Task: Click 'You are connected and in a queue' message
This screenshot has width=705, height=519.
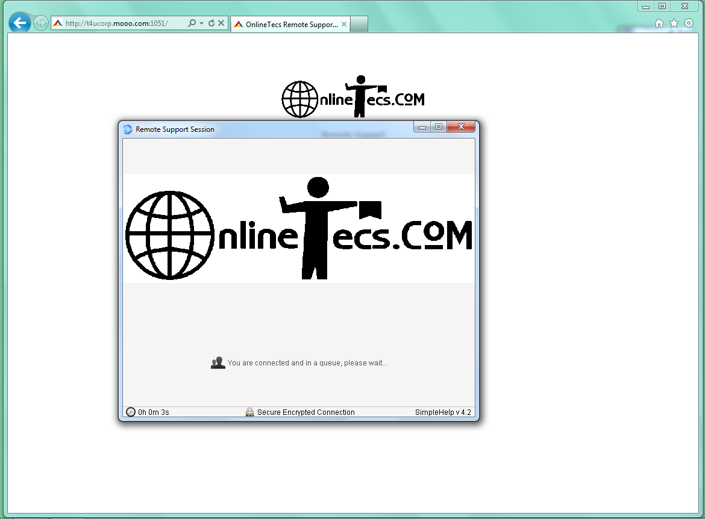Action: coord(307,363)
